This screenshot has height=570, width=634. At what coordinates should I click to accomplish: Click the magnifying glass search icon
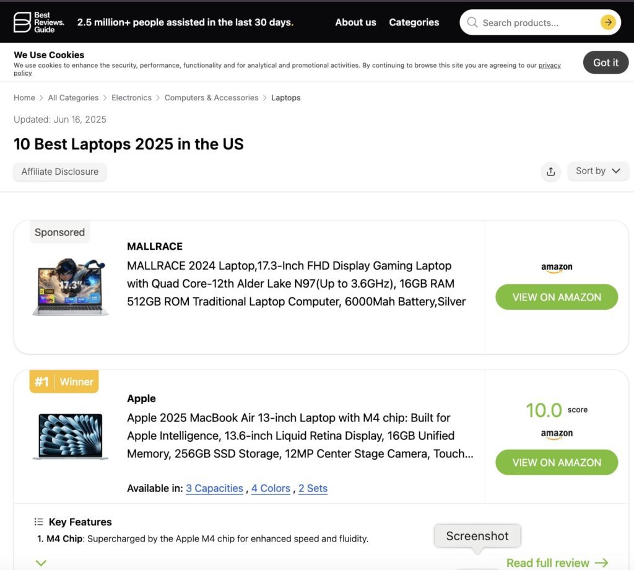click(472, 22)
